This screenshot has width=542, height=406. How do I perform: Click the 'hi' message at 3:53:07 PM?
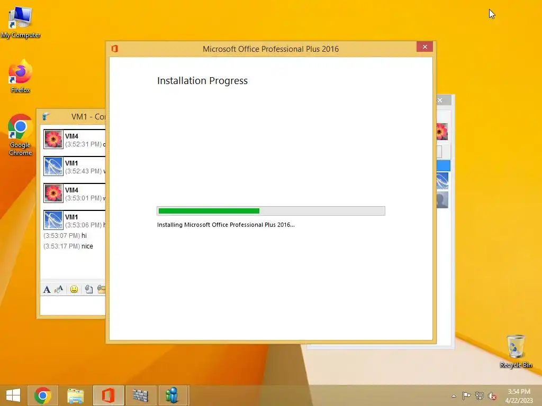tap(84, 235)
